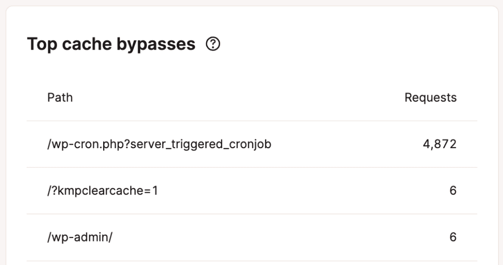
Task: Select the request count for /?kmpclearcache=1
Action: pyautogui.click(x=453, y=191)
